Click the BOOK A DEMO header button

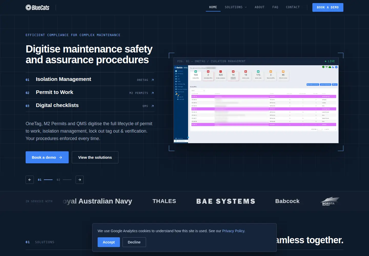328,7
